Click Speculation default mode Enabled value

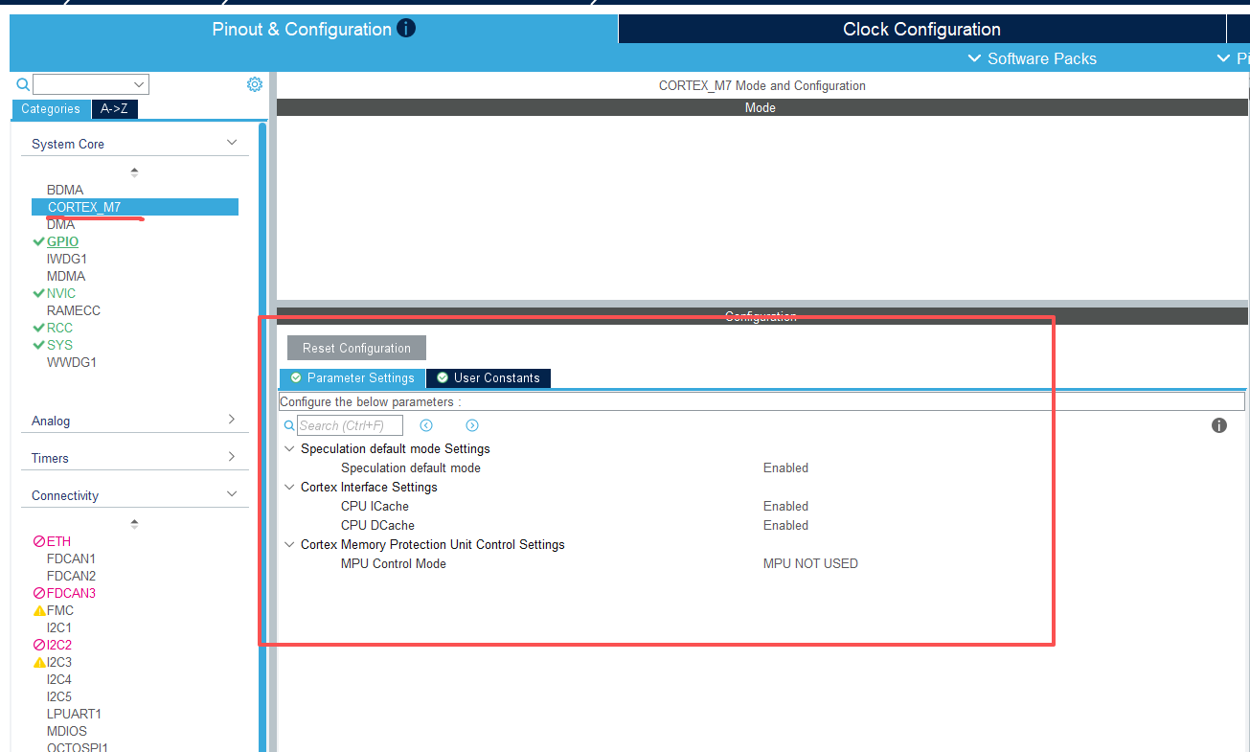point(785,467)
